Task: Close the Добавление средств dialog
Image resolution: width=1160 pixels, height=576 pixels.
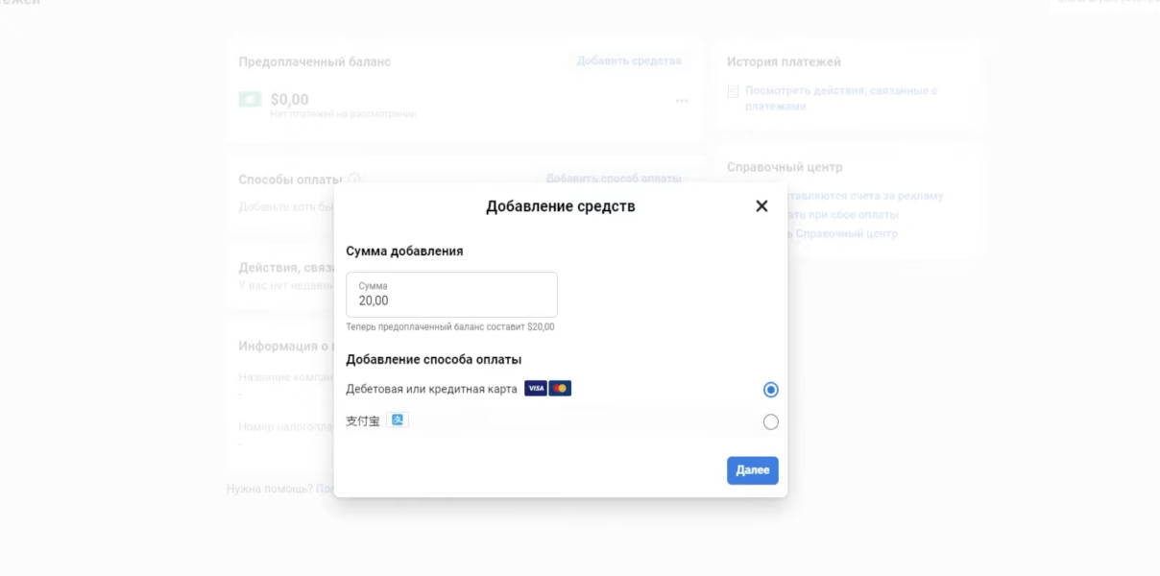Action: [x=761, y=206]
